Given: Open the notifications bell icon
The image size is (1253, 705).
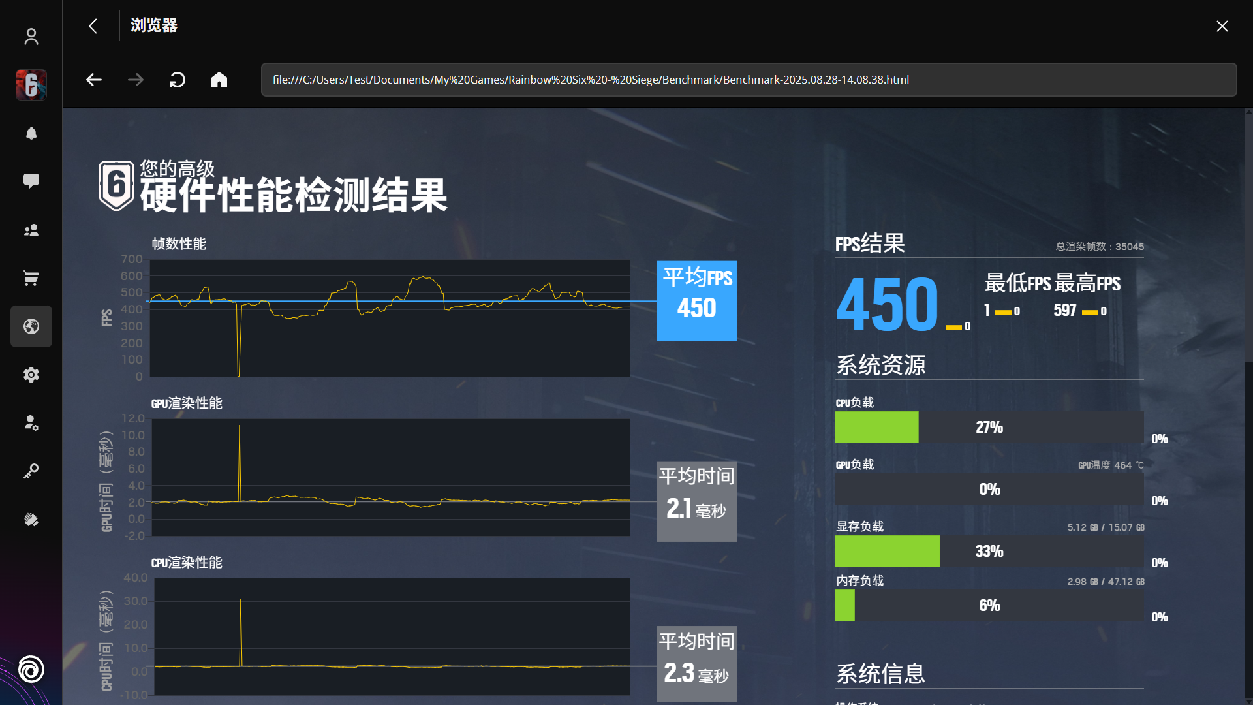Looking at the screenshot, I should click(31, 133).
